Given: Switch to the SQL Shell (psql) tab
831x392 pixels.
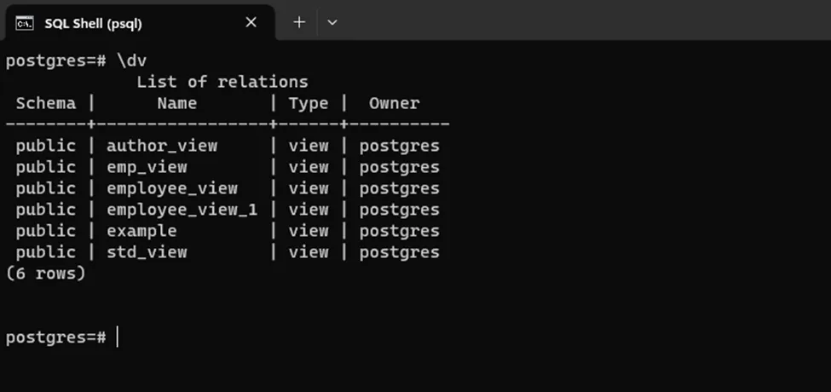Looking at the screenshot, I should pyautogui.click(x=94, y=23).
